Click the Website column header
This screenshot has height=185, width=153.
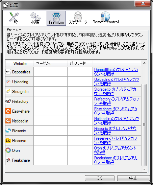[x=22, y=64]
